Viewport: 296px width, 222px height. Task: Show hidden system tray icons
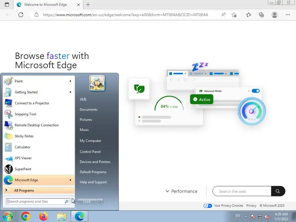[x=246, y=217]
